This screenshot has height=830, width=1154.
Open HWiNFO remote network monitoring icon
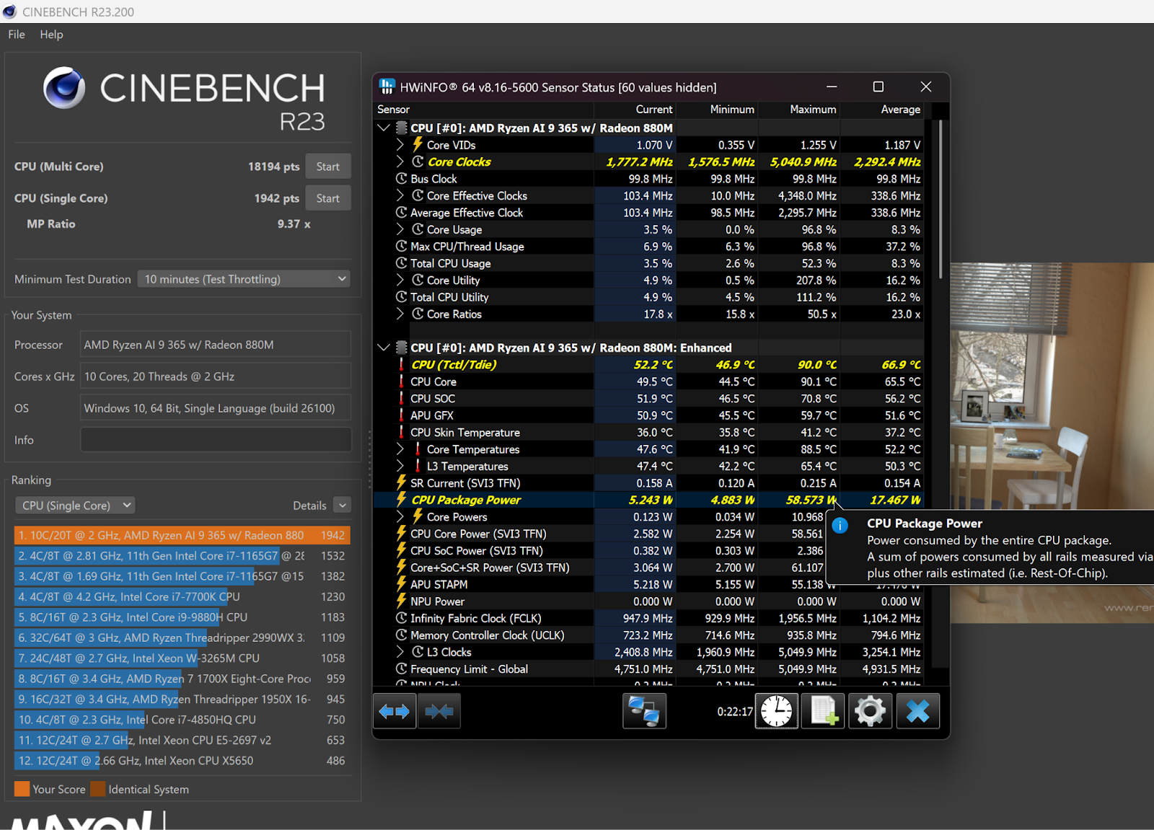[x=644, y=712]
